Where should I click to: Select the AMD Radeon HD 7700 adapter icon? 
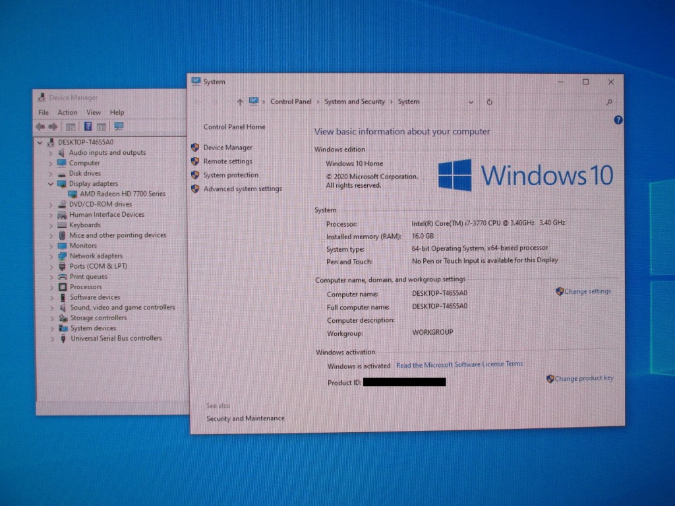[x=73, y=194]
